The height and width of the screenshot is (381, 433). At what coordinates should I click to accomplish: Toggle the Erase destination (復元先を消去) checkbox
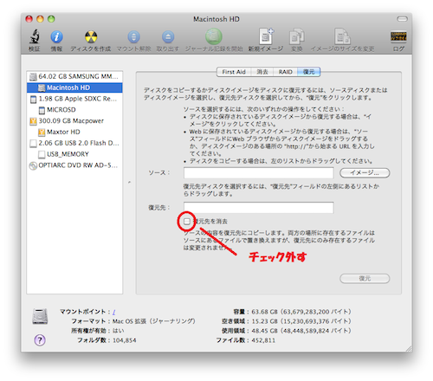(187, 222)
